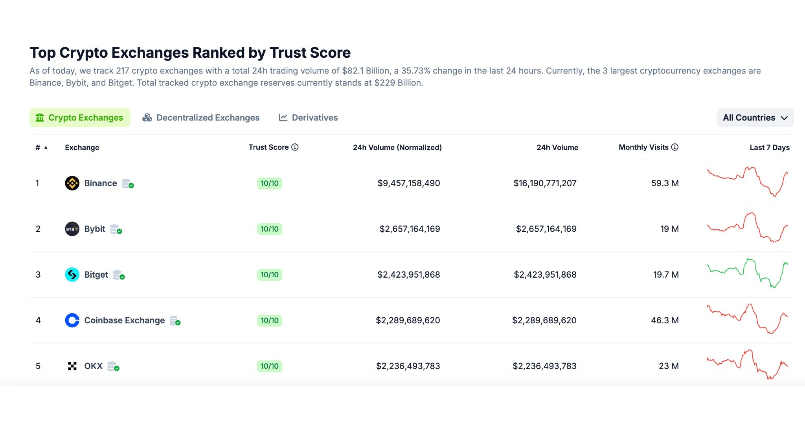Click the Monthly Visits info icon
805x421 pixels.
[x=675, y=147]
